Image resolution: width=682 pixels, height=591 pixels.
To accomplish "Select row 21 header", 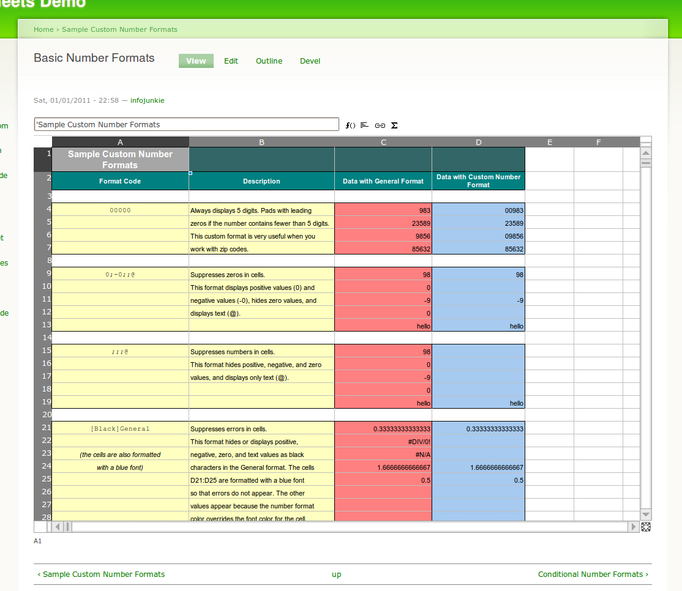I will point(43,428).
